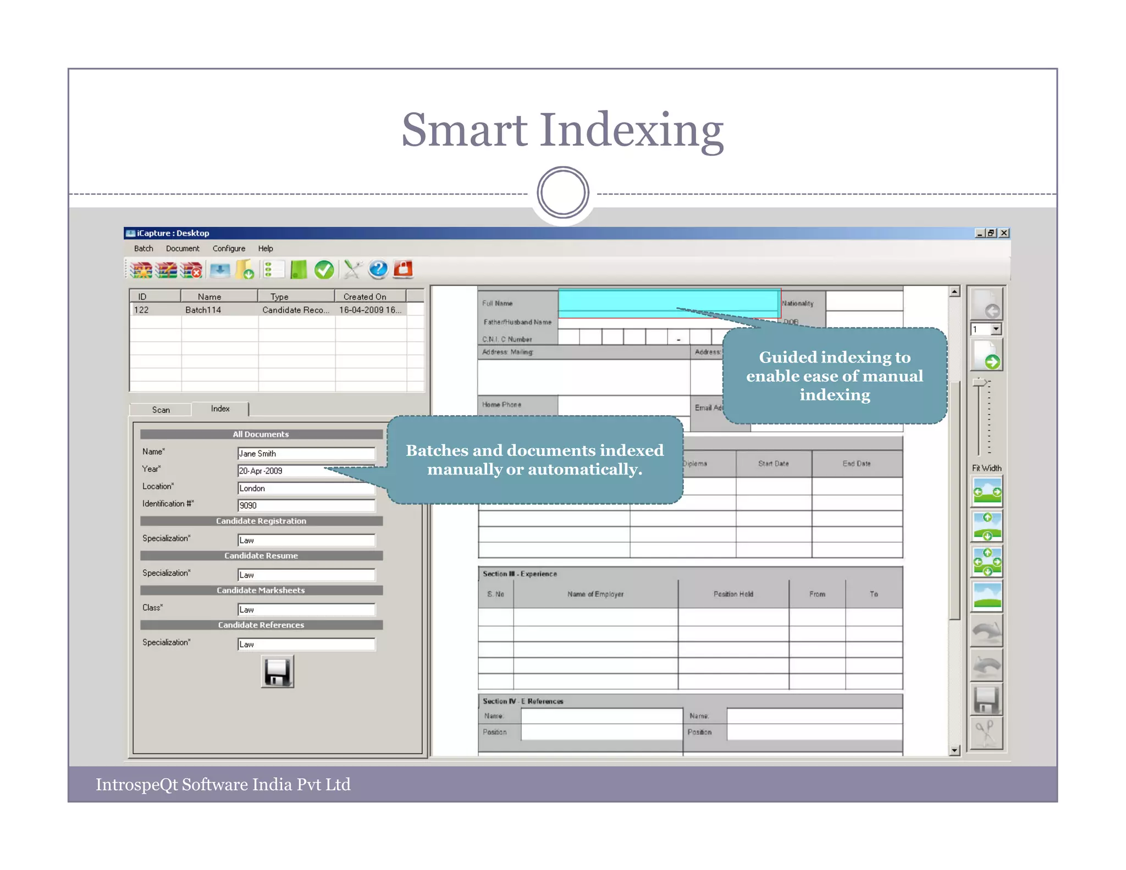Image resolution: width=1126 pixels, height=870 pixels.
Task: Sort by ID column header
Action: click(156, 296)
